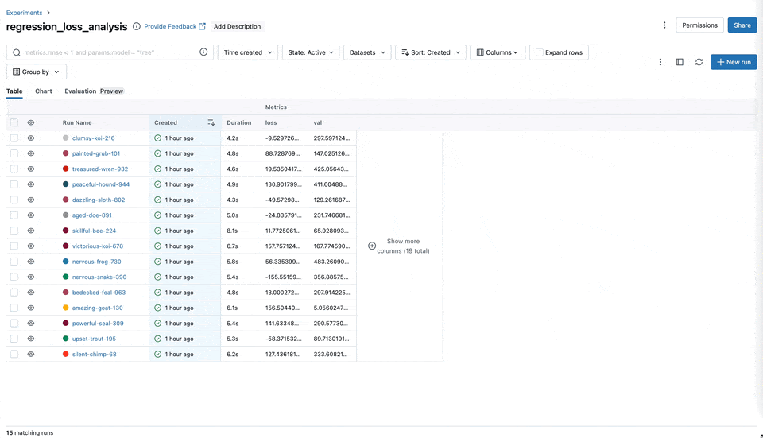Click the refresh runs icon
The width and height of the screenshot is (763, 438).
[699, 62]
